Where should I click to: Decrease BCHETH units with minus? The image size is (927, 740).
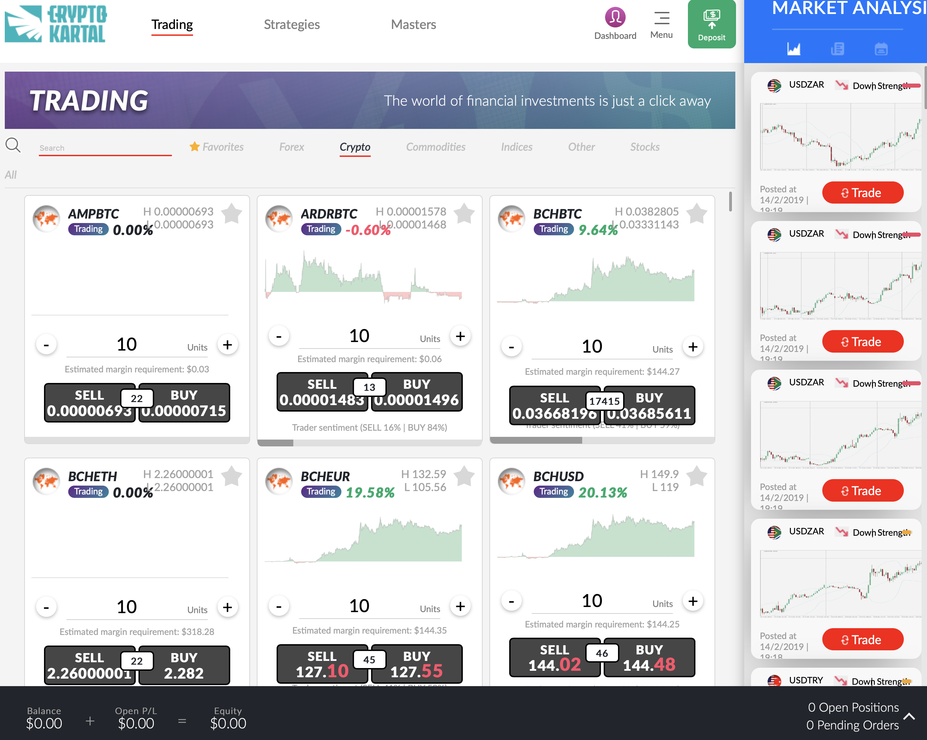[46, 608]
